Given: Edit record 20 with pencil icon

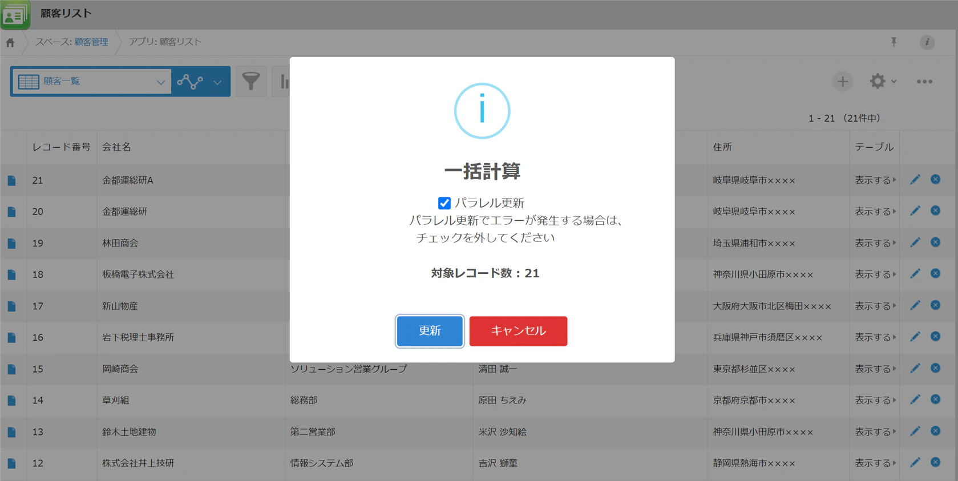Looking at the screenshot, I should [915, 211].
